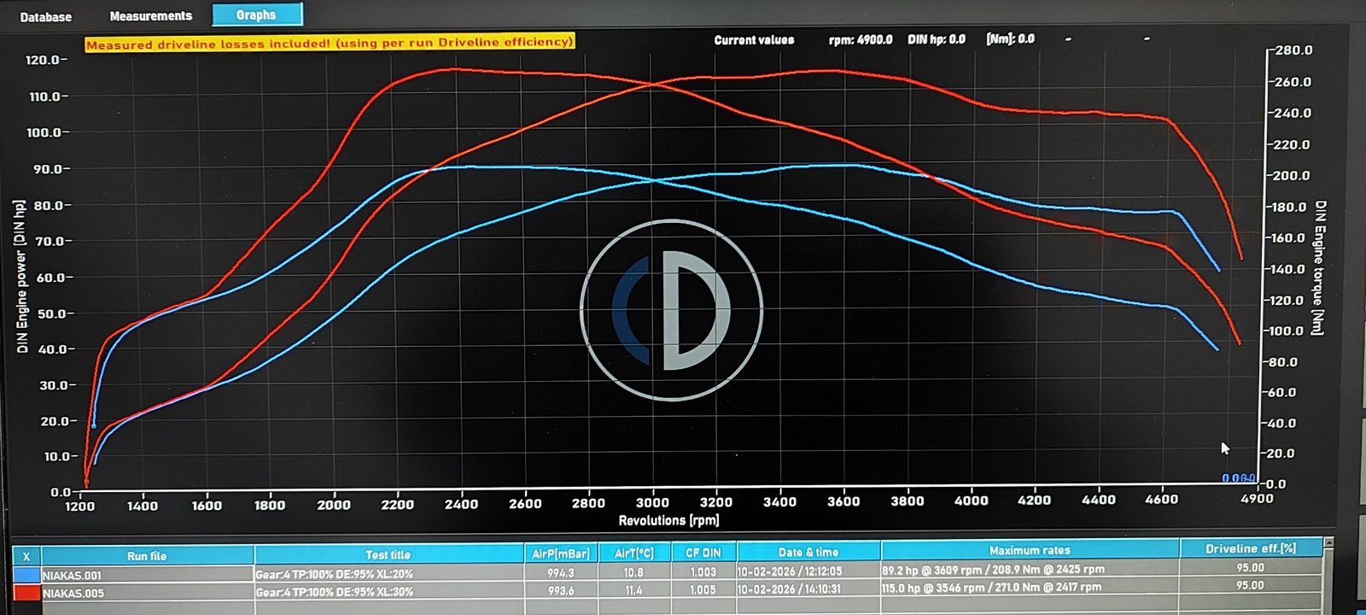Click the yellow driveline losses warning banner
1366x615 pixels.
tap(330, 43)
